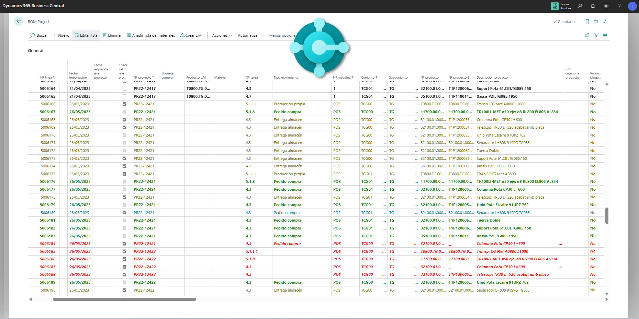Click Tuerca Doble on row 5006181
The width and height of the screenshot is (639, 319).
point(488,220)
